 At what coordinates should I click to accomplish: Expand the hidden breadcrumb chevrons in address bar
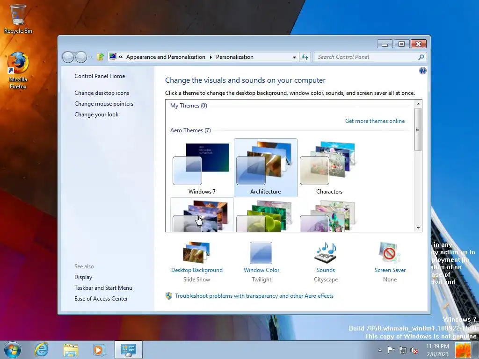pyautogui.click(x=121, y=57)
